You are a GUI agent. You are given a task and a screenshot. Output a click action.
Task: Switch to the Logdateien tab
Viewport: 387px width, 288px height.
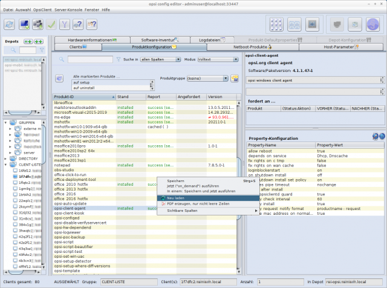pos(212,40)
